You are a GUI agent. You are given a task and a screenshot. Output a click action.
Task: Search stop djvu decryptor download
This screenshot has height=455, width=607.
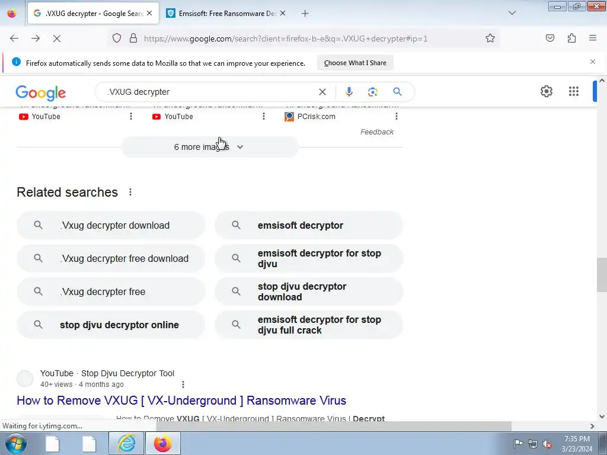point(309,291)
